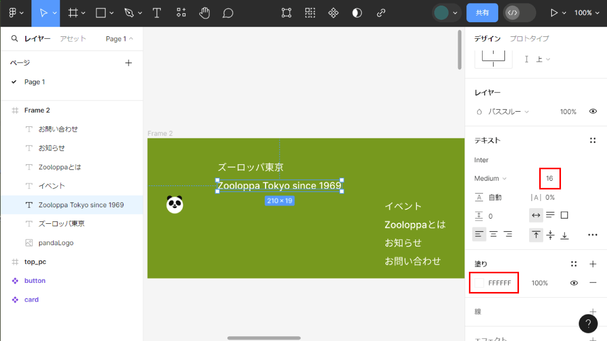Align text to middle vertically
The image size is (607, 341).
550,235
